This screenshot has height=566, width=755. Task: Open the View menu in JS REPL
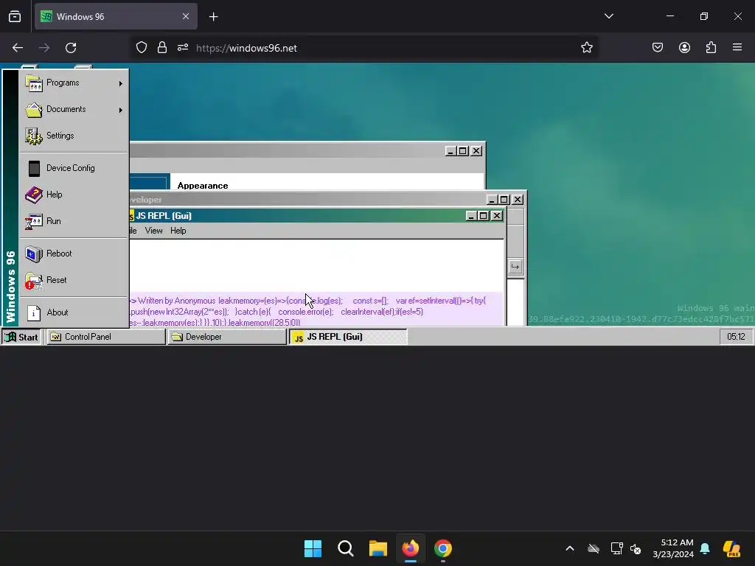click(x=153, y=231)
